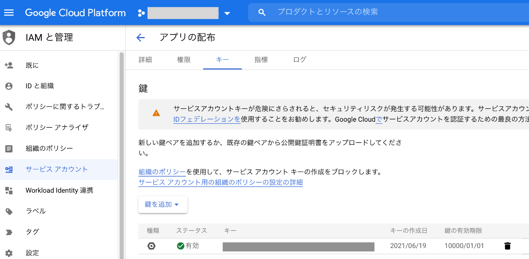Click the search magnifier icon
The height and width of the screenshot is (259, 529).
coord(262,12)
